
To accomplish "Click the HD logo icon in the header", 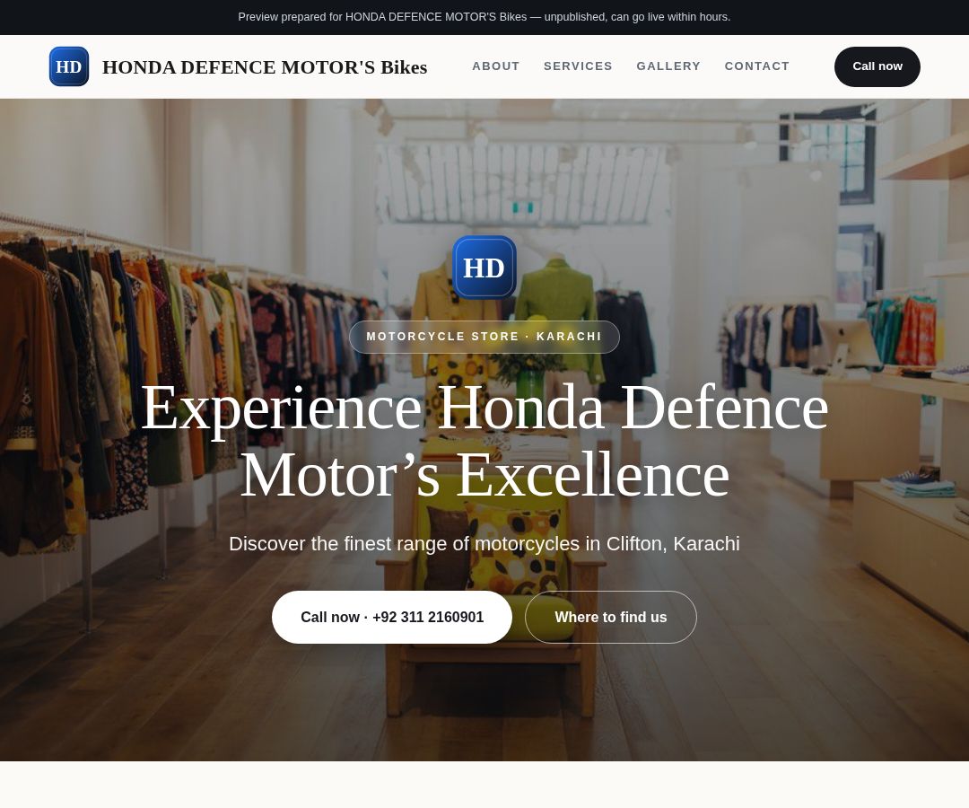I will click(x=68, y=66).
